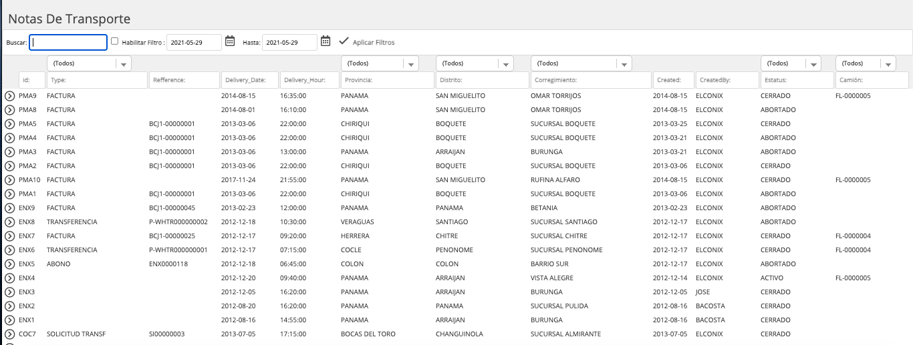Click the CreatedBy: filter box
The height and width of the screenshot is (345, 913).
click(727, 80)
